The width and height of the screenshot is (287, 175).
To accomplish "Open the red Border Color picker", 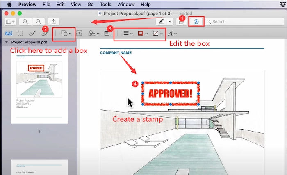I will pos(143,33).
